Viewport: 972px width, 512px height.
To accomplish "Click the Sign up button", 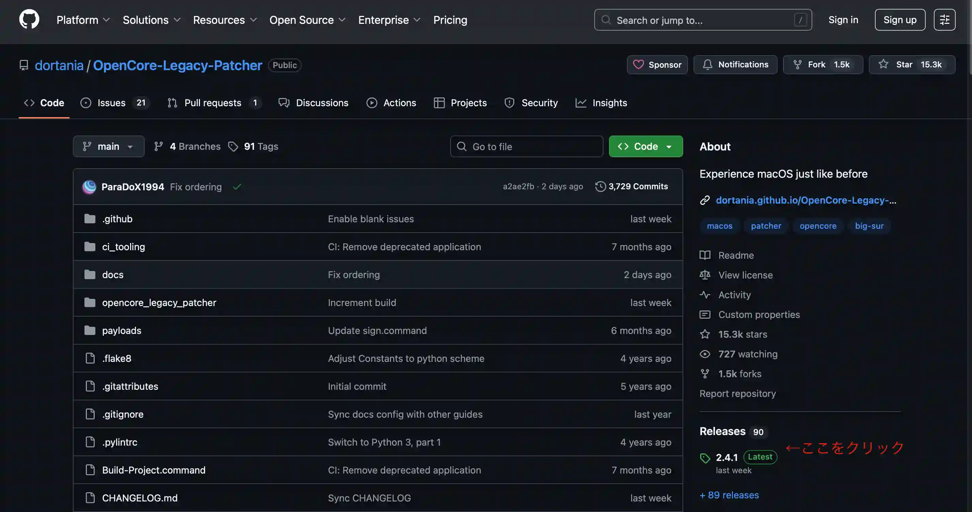I will point(900,20).
